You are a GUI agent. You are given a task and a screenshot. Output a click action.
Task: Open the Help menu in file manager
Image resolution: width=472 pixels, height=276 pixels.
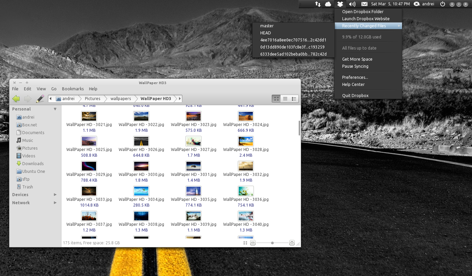[x=93, y=89]
